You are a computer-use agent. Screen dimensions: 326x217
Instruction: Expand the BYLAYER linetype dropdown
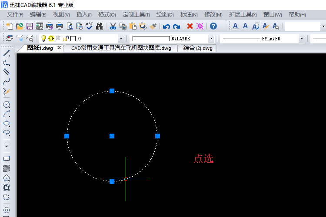[x=302, y=39]
